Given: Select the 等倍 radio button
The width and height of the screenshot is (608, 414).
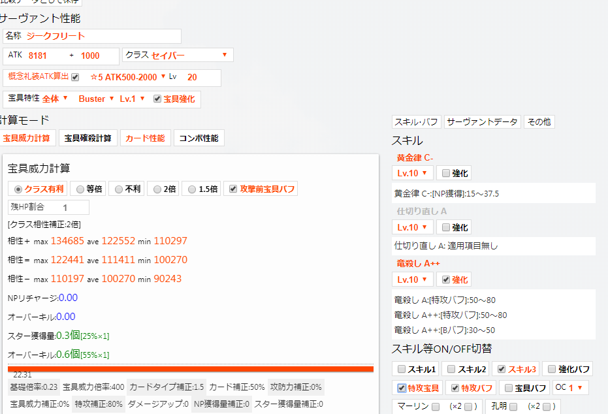Looking at the screenshot, I should pyautogui.click(x=80, y=189).
